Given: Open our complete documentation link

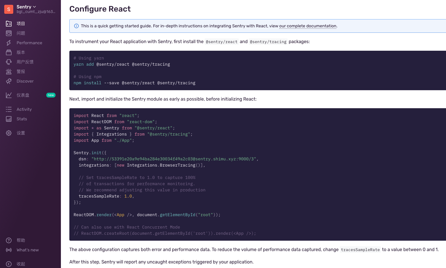Looking at the screenshot, I should (x=308, y=26).
